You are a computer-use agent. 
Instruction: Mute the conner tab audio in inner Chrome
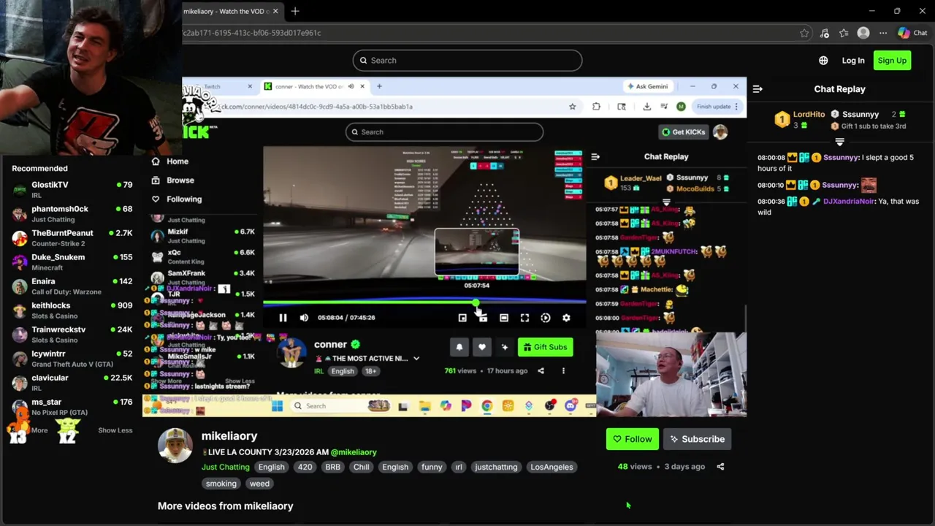[x=351, y=86]
